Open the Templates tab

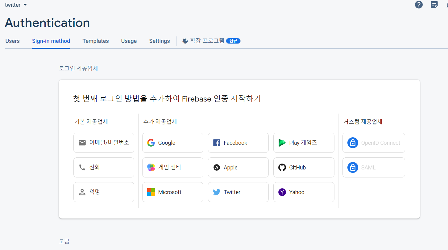[96, 41]
